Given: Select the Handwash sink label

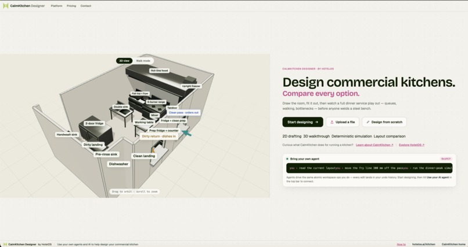Looking at the screenshot, I should point(67,135).
